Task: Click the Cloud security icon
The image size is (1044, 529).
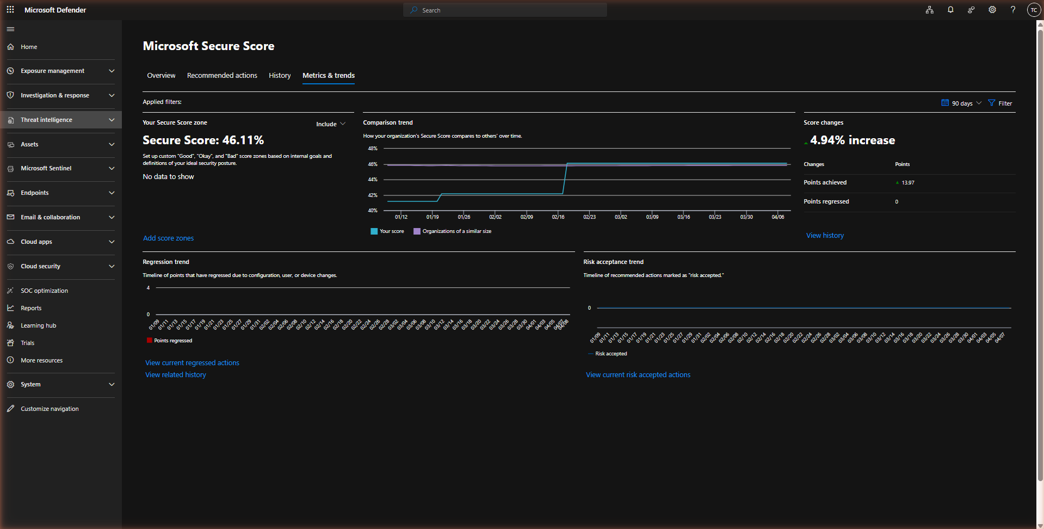Action: [x=10, y=266]
